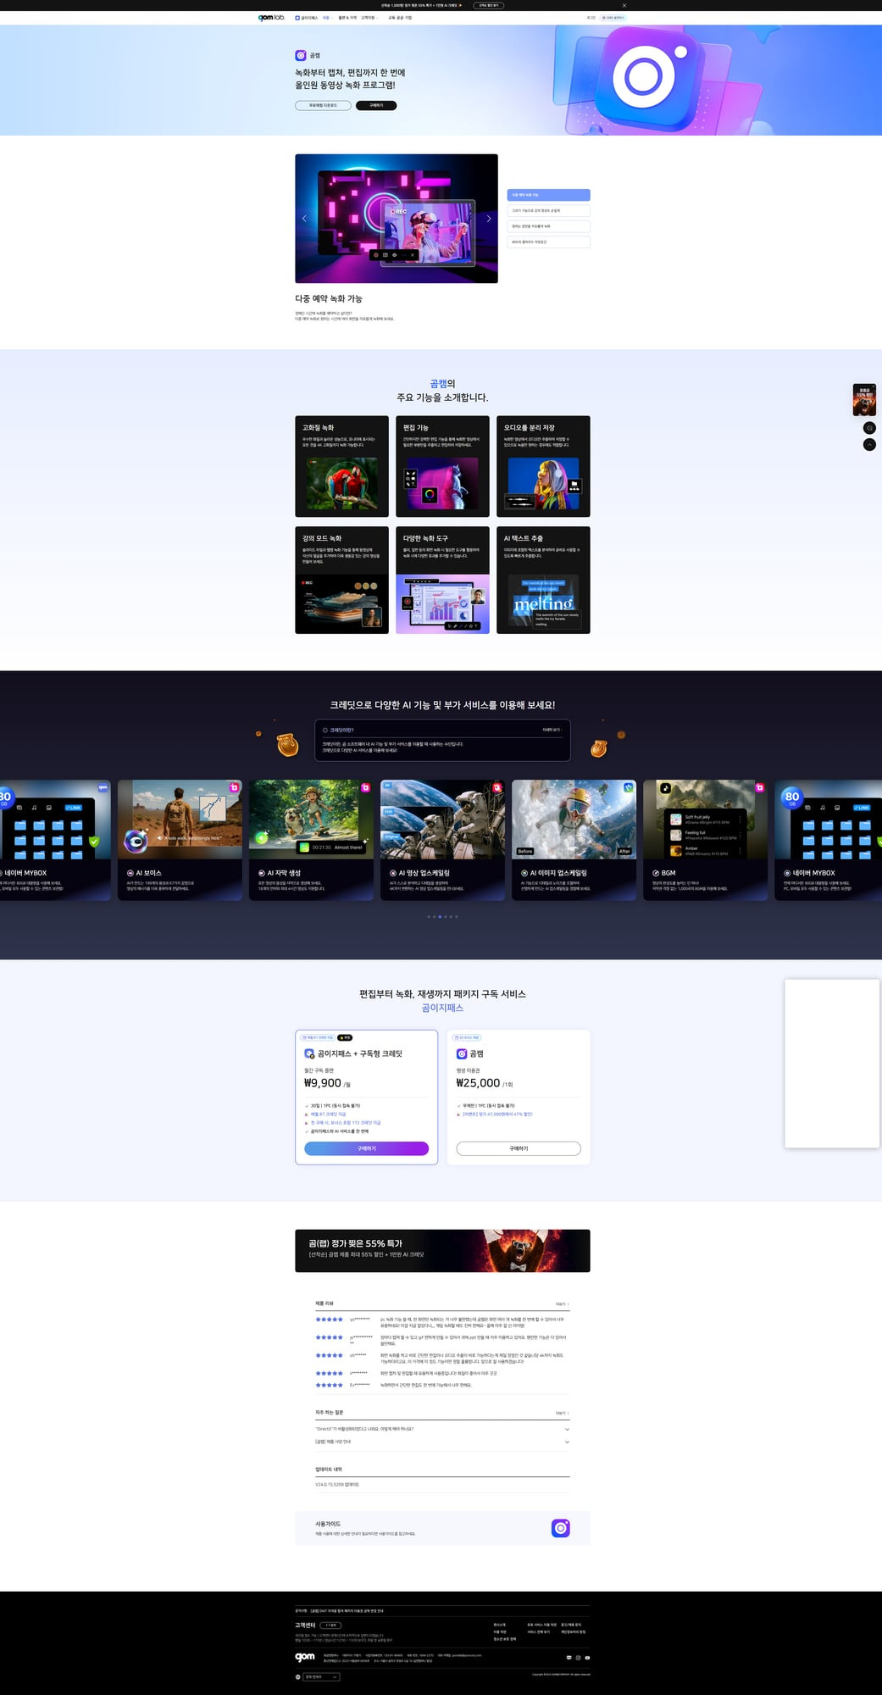Click the floating chat support icon

click(869, 428)
